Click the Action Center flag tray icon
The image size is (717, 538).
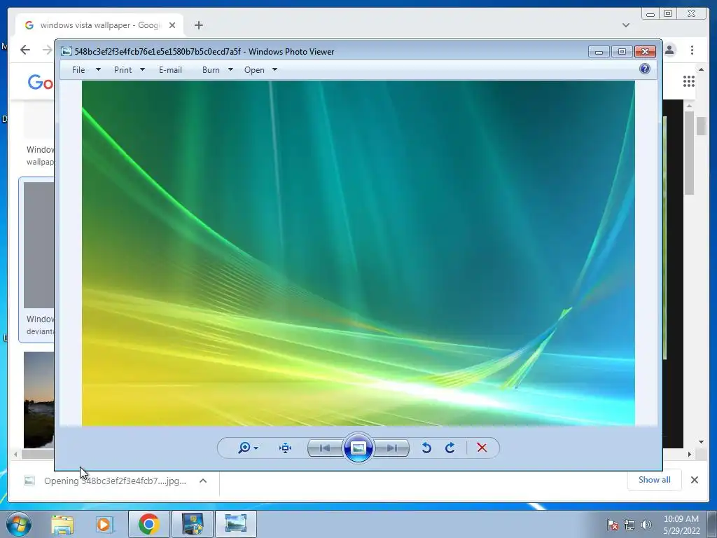tap(612, 525)
